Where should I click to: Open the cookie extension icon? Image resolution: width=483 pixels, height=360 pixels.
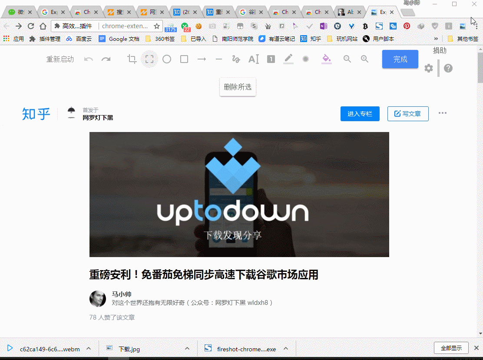(x=198, y=26)
